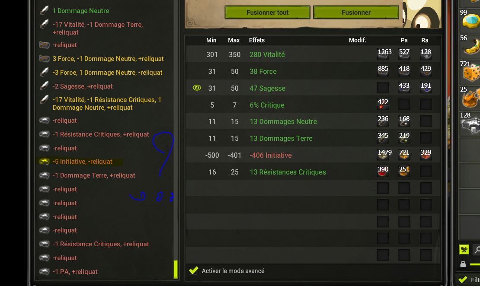The image size is (480, 286).
Task: Click the Fusionner button
Action: coord(356,12)
